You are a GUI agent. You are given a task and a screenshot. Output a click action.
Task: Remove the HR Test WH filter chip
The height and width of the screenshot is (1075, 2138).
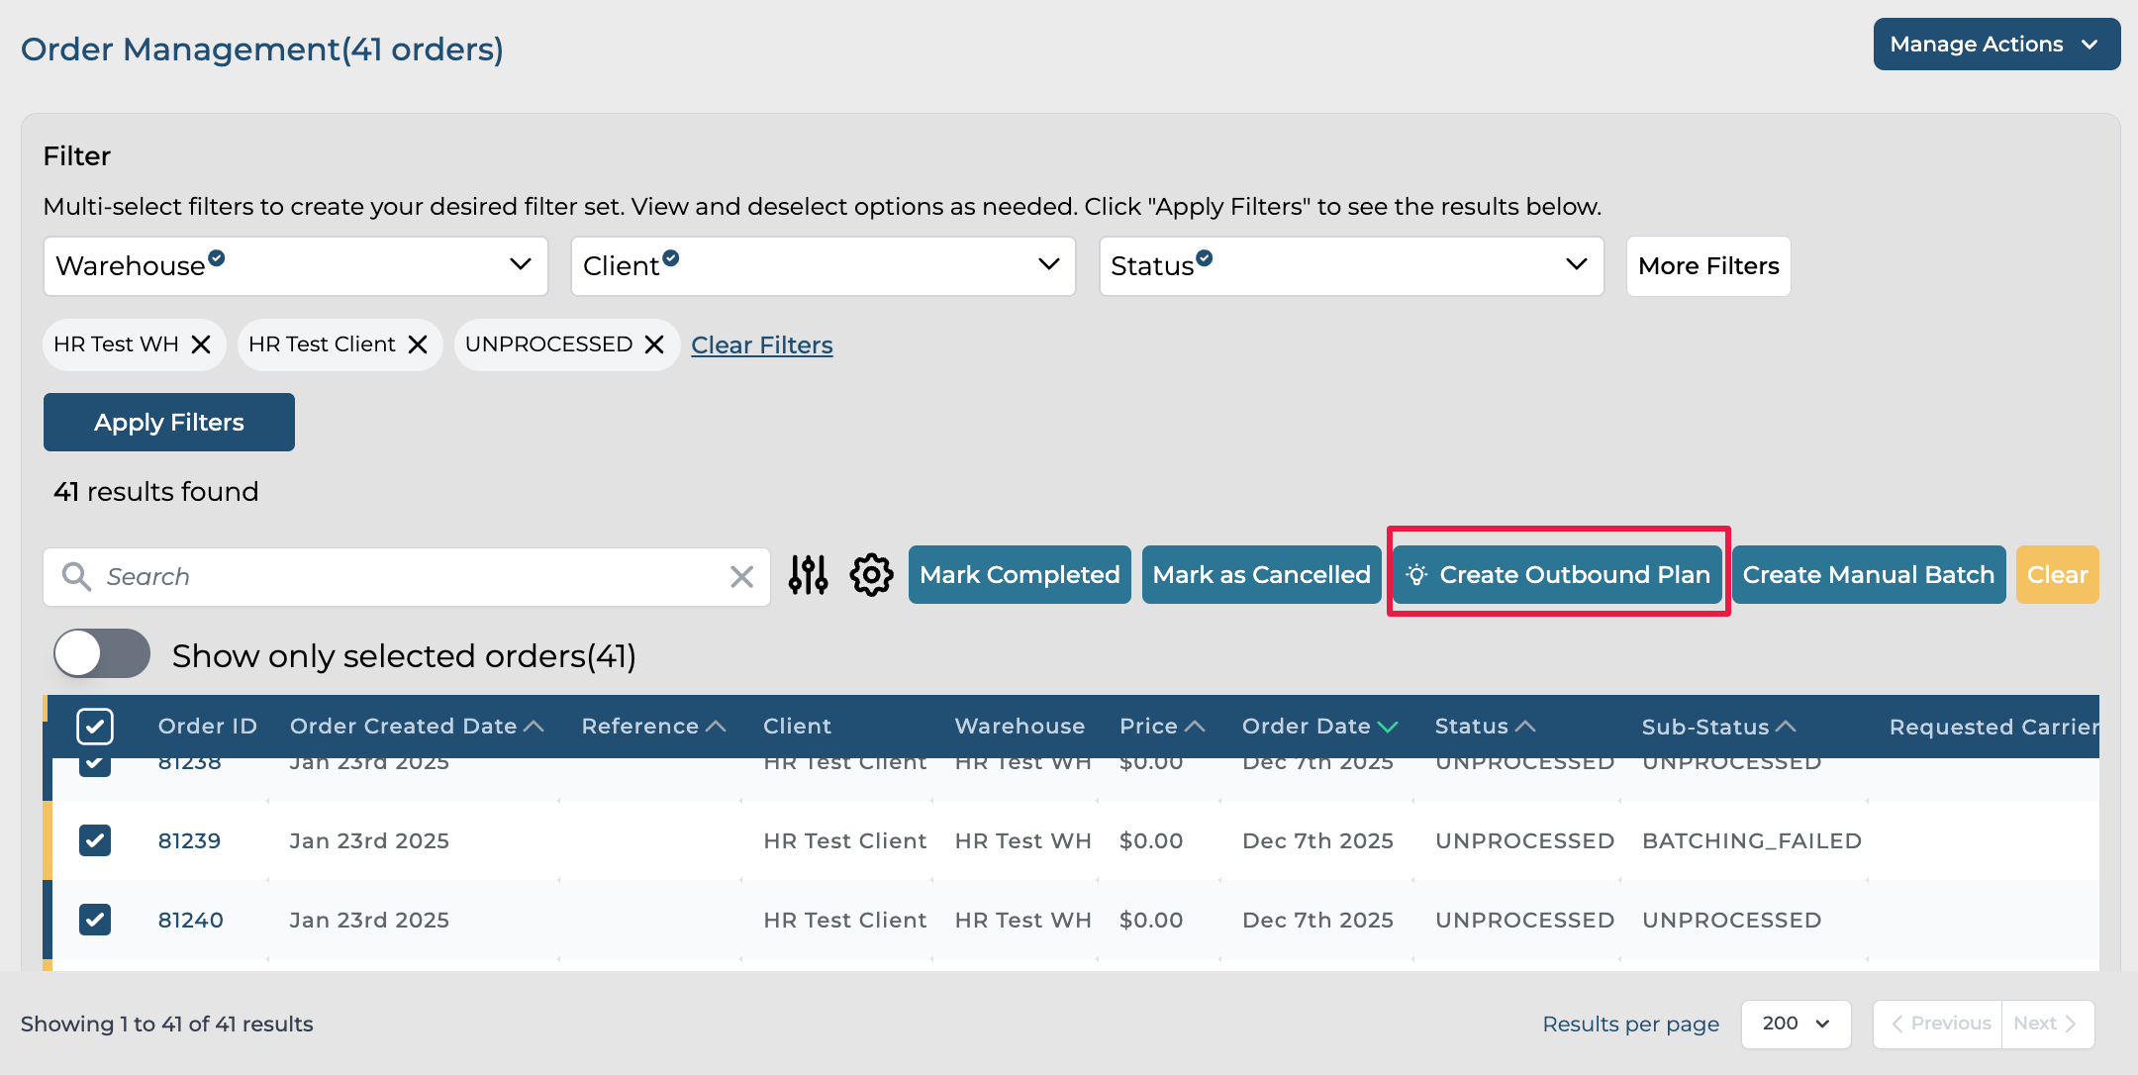click(201, 344)
